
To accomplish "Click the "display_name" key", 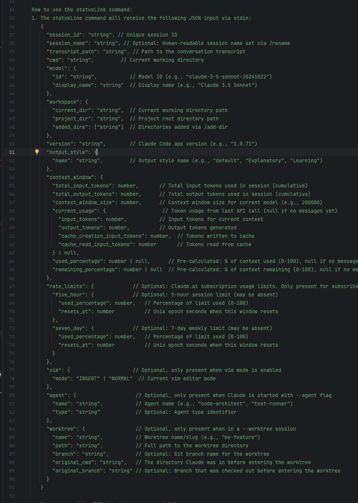I will coord(73,85).
